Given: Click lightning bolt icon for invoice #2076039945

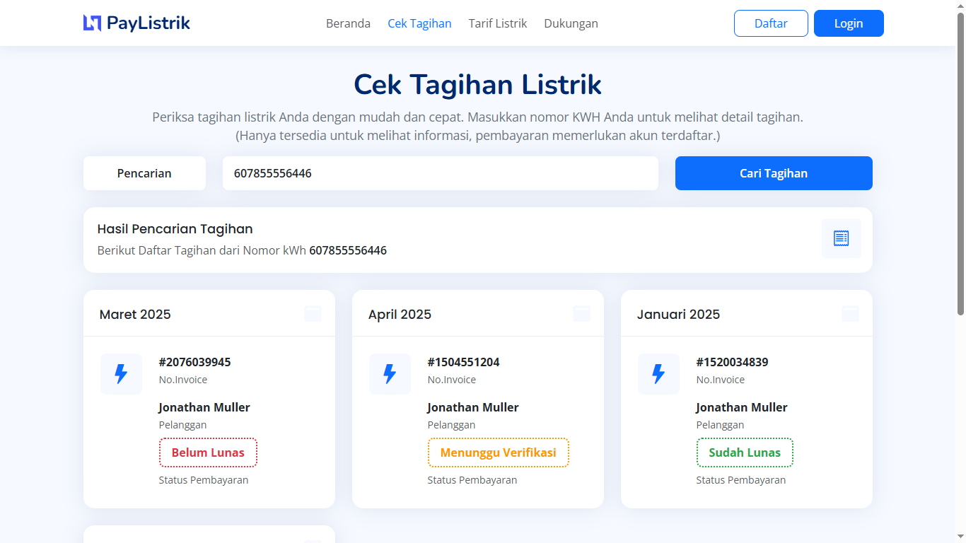Looking at the screenshot, I should point(121,374).
